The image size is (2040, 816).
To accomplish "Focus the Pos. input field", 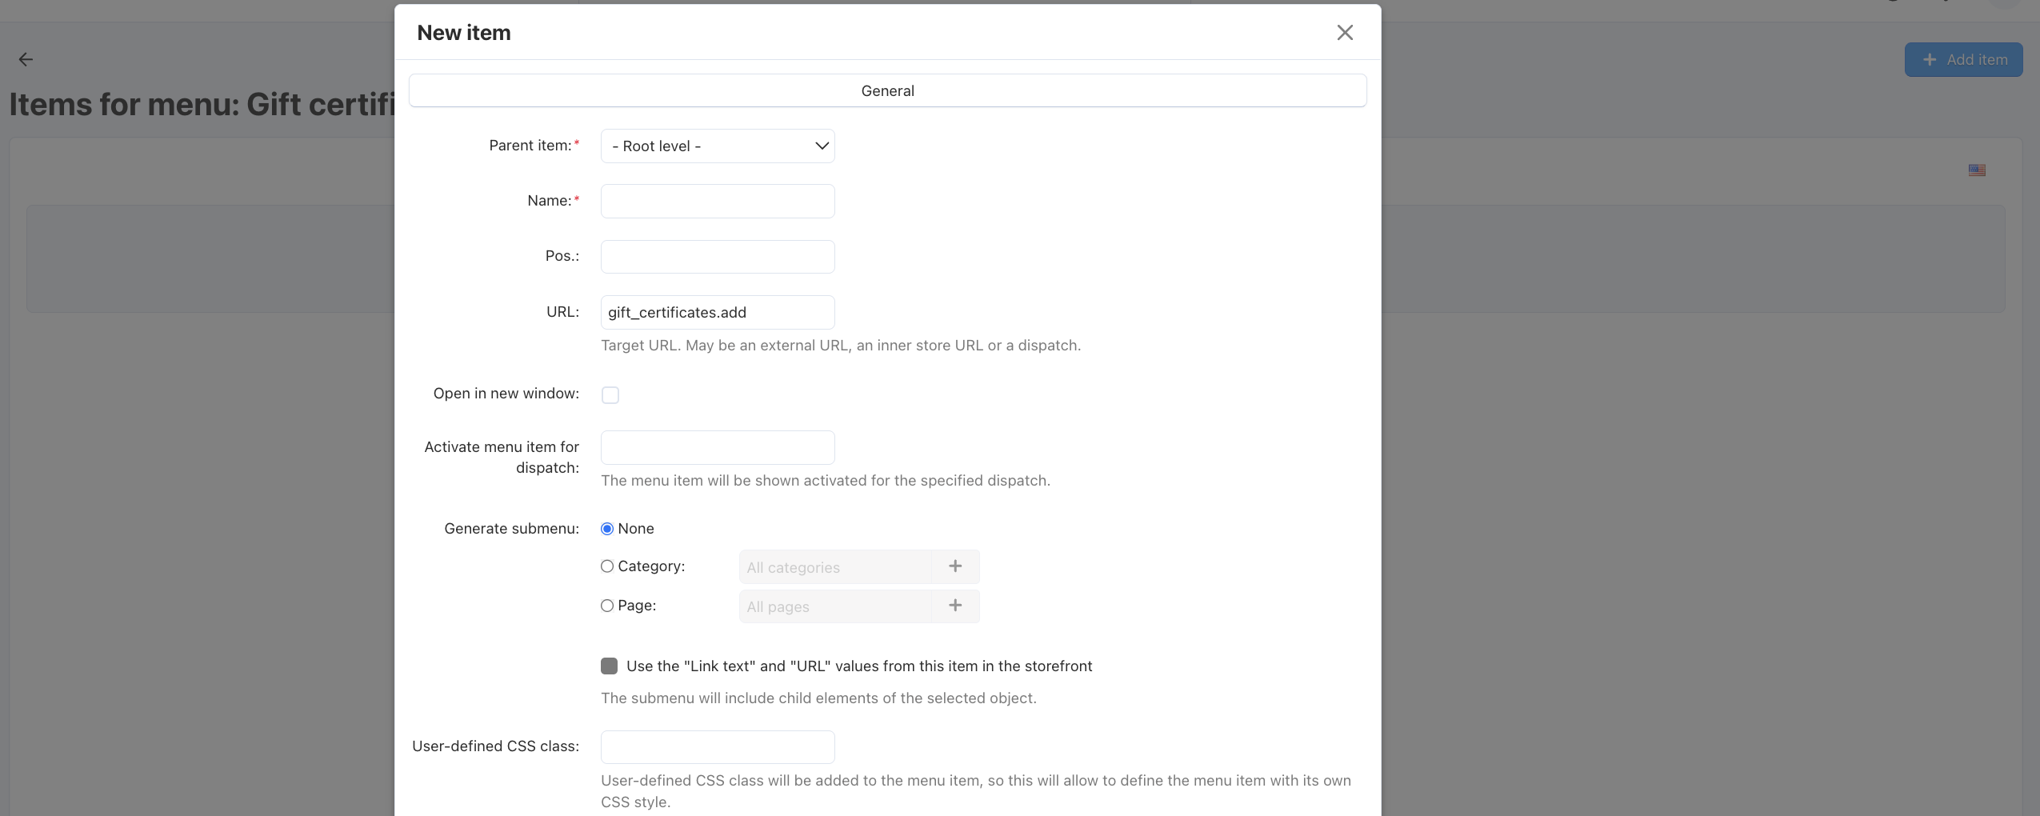I will (718, 256).
